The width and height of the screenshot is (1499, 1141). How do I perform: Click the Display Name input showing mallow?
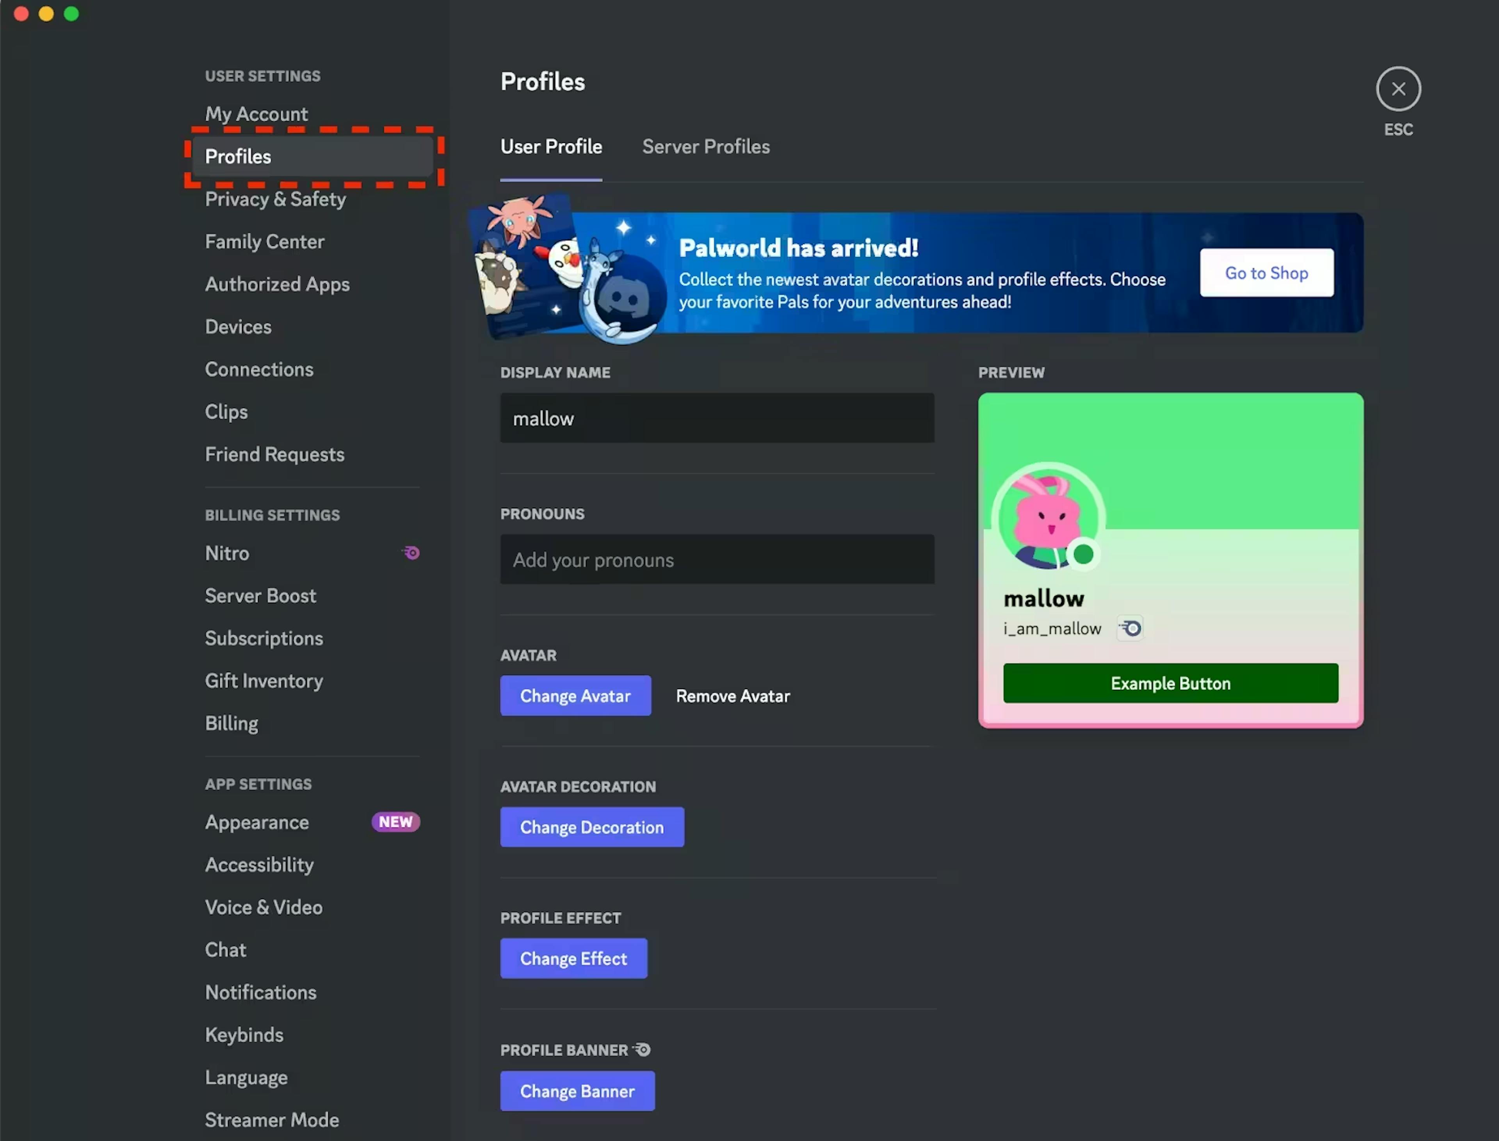717,418
